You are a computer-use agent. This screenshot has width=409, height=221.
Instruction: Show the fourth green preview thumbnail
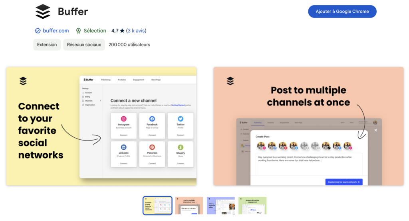click(252, 205)
